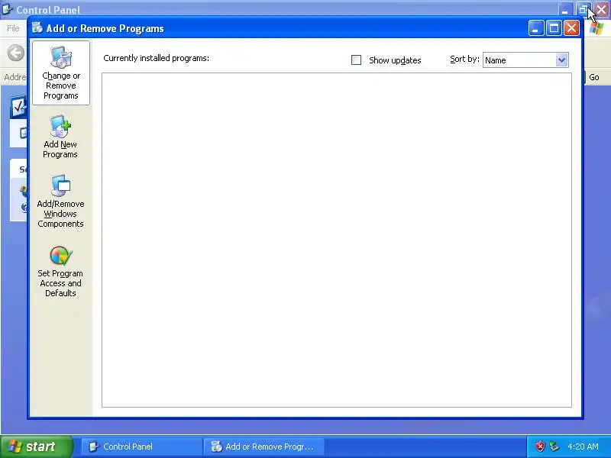Open Add/Remove Windows Components
Image resolution: width=611 pixels, height=458 pixels.
tap(60, 202)
